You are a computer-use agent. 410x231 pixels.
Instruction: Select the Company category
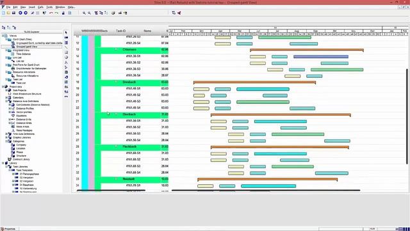(x=21, y=145)
